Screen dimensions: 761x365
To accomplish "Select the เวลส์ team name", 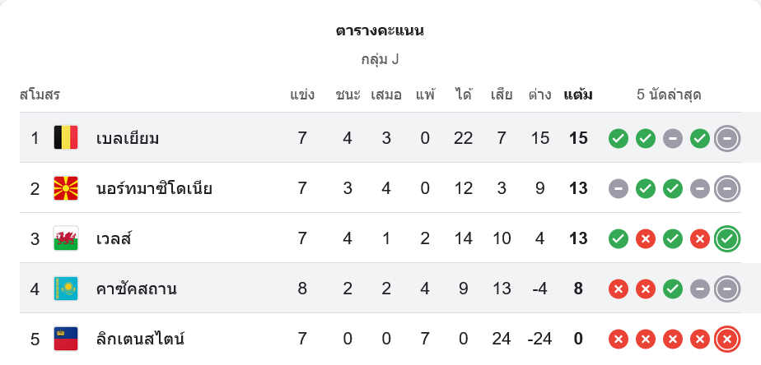I will coord(114,238).
